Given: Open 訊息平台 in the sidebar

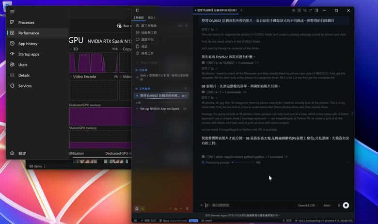Looking at the screenshot, I should click(x=162, y=39).
